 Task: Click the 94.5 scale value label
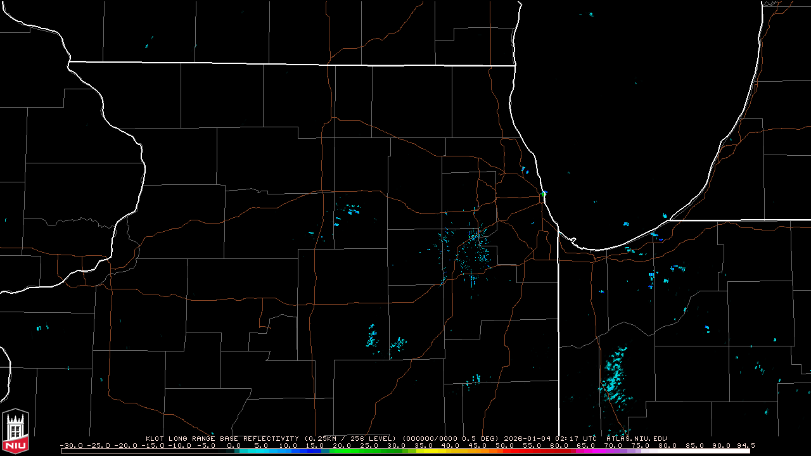746,445
